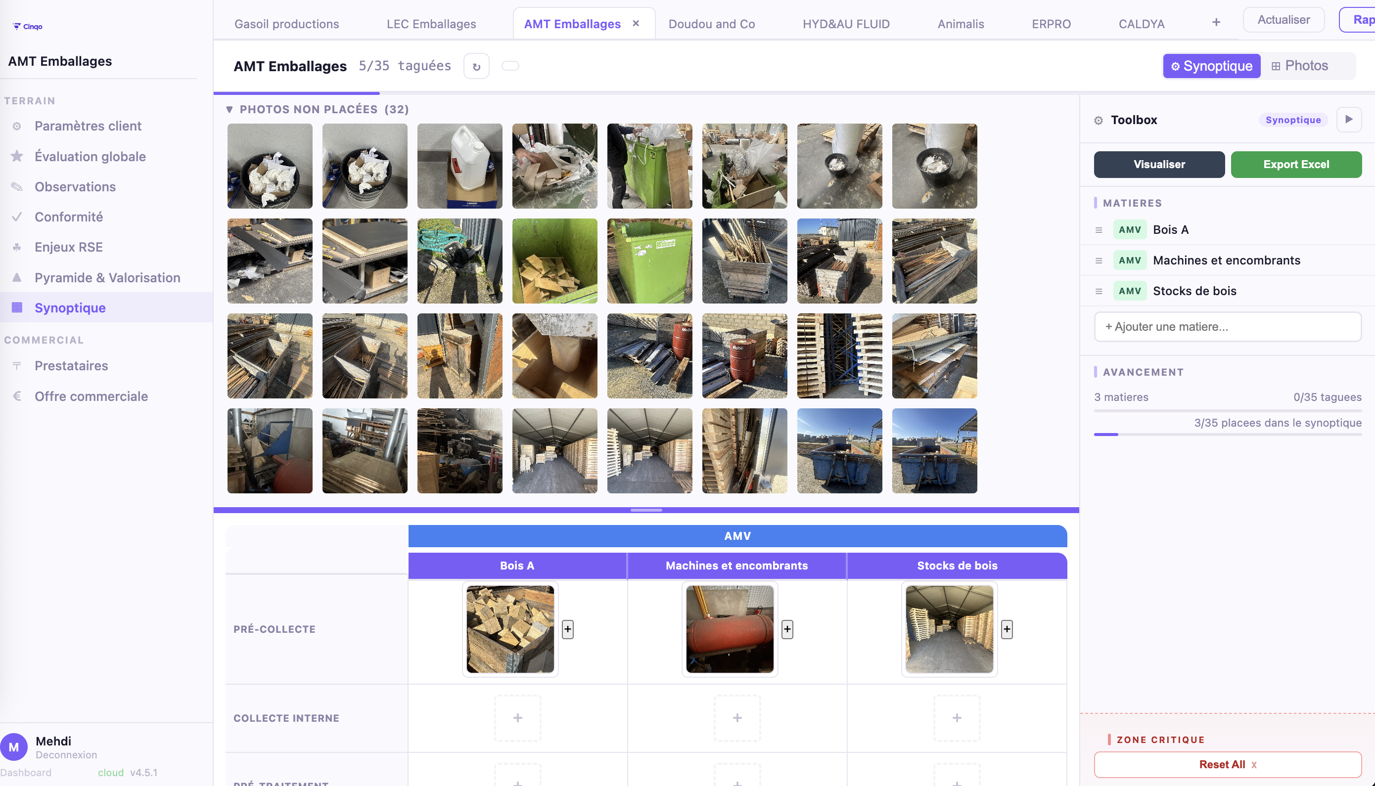Open Paramètres client gear in sidebar
Image resolution: width=1375 pixels, height=786 pixels.
(17, 126)
